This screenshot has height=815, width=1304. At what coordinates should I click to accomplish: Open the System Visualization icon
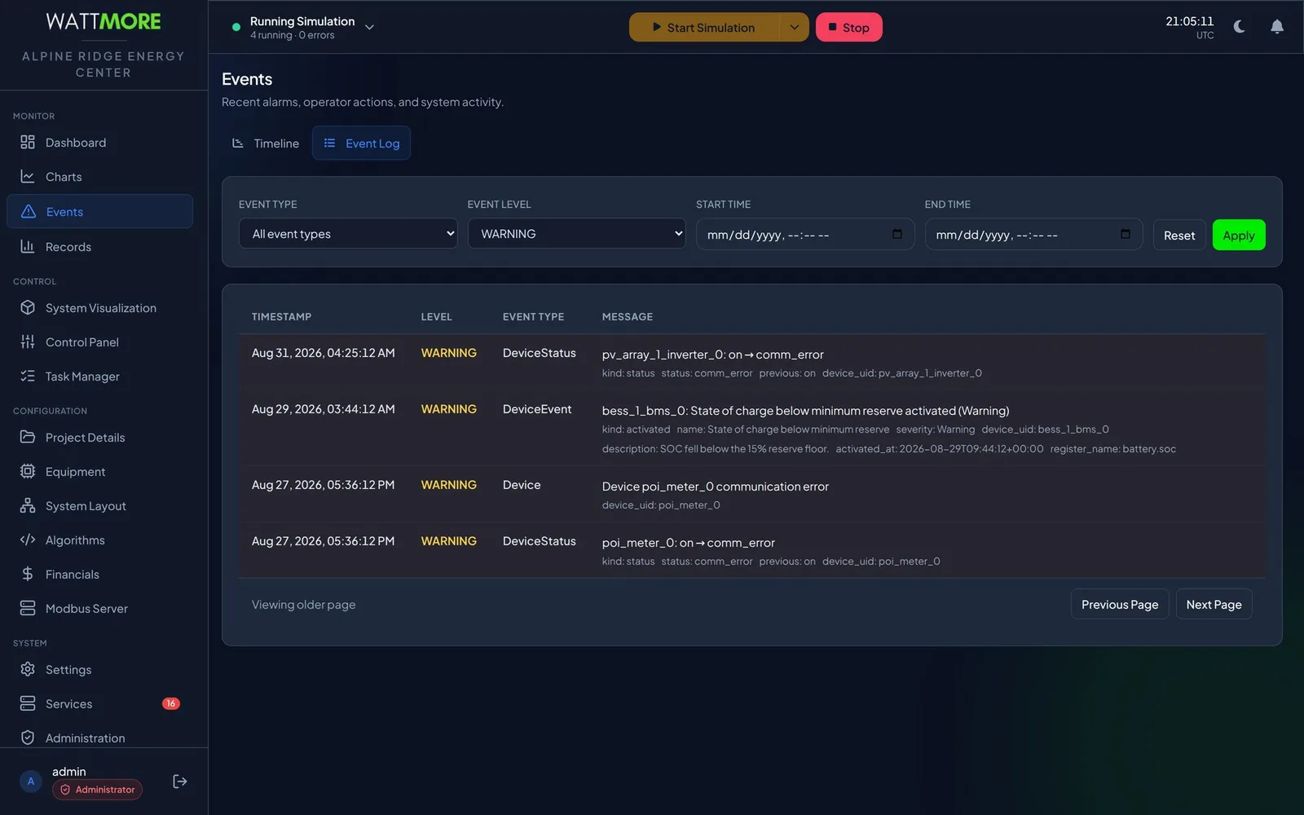pyautogui.click(x=28, y=308)
